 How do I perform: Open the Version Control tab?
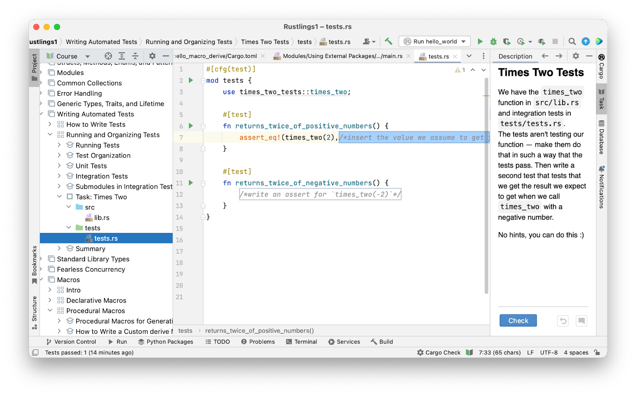(71, 342)
